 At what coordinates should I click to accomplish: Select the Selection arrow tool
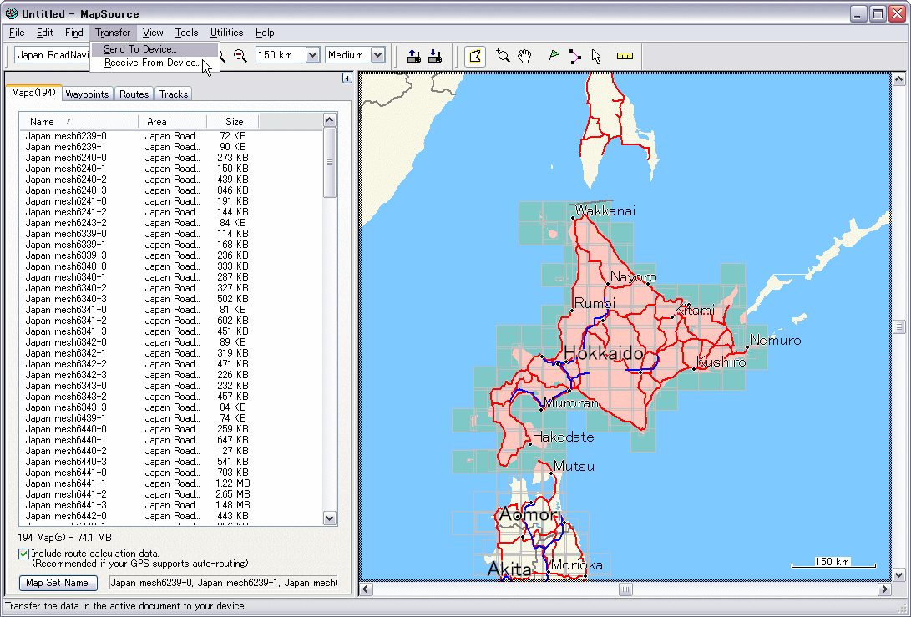[x=596, y=56]
